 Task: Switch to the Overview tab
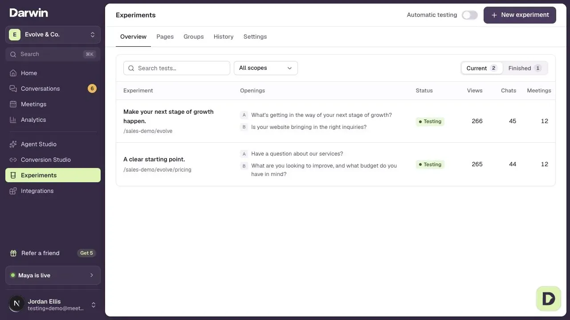[133, 36]
